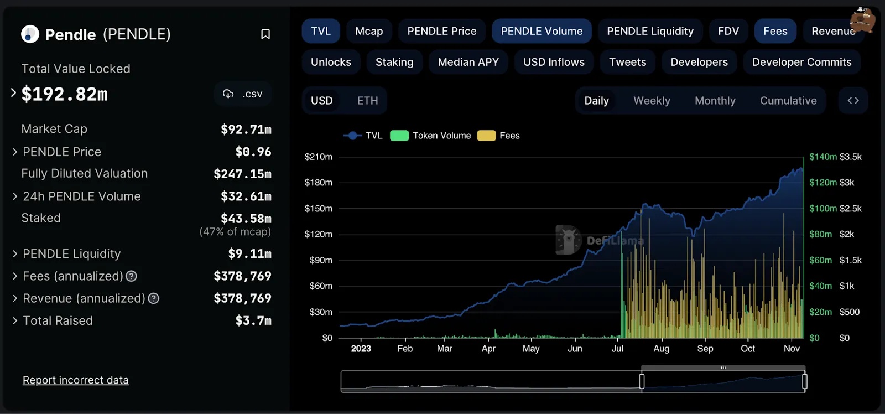Click Total Raised value $3.7m
Image resolution: width=885 pixels, height=414 pixels.
point(253,320)
